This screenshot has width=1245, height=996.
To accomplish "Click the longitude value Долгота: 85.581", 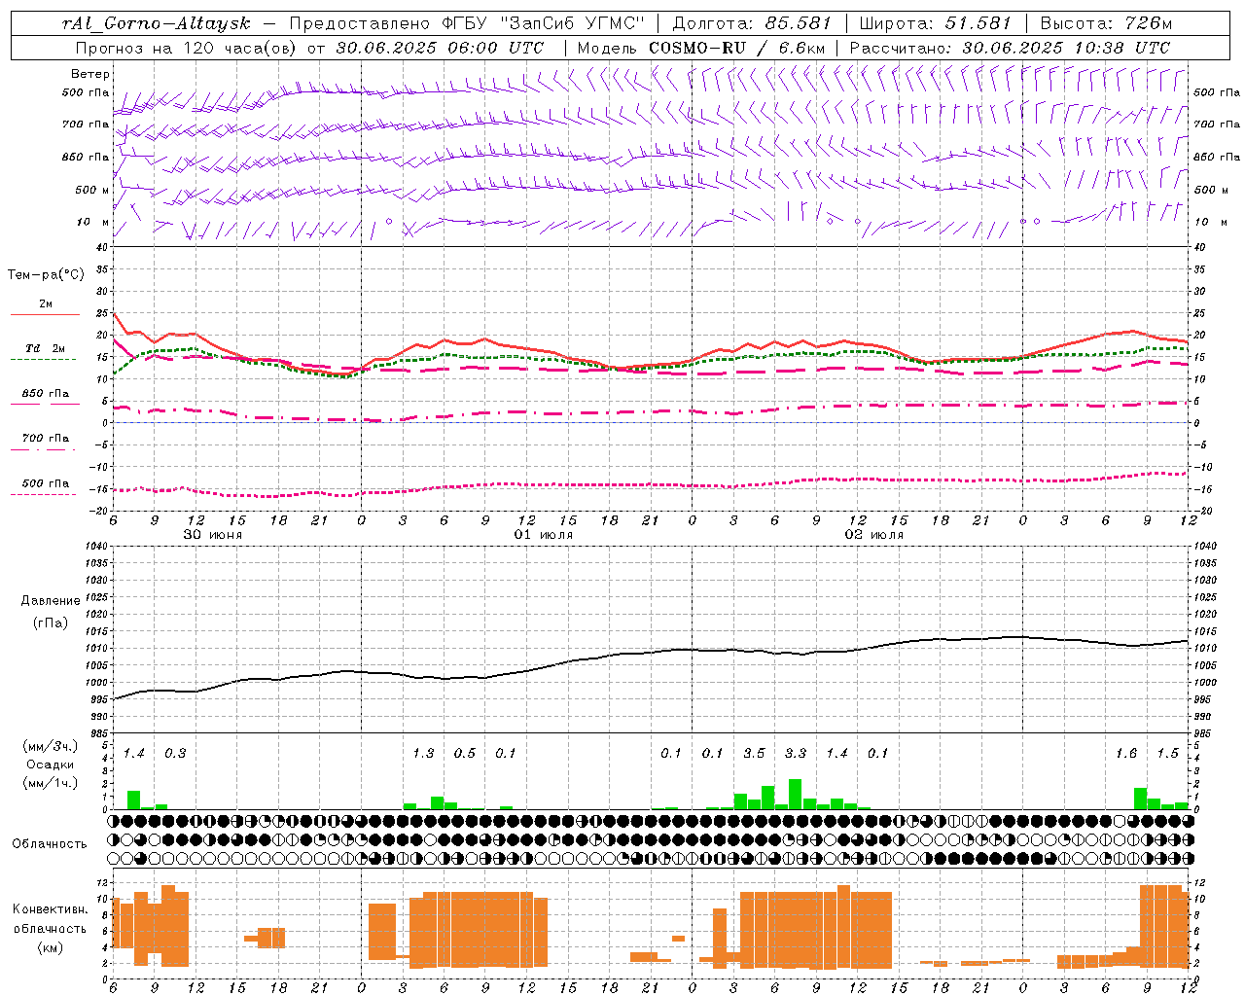I will 752,23.
